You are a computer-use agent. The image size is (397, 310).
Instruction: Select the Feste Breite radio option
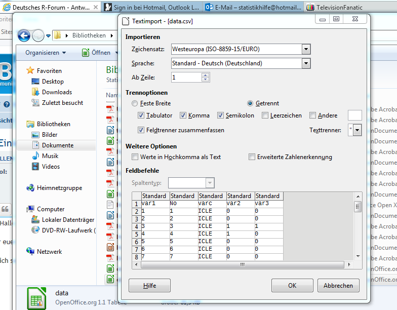pyautogui.click(x=135, y=103)
